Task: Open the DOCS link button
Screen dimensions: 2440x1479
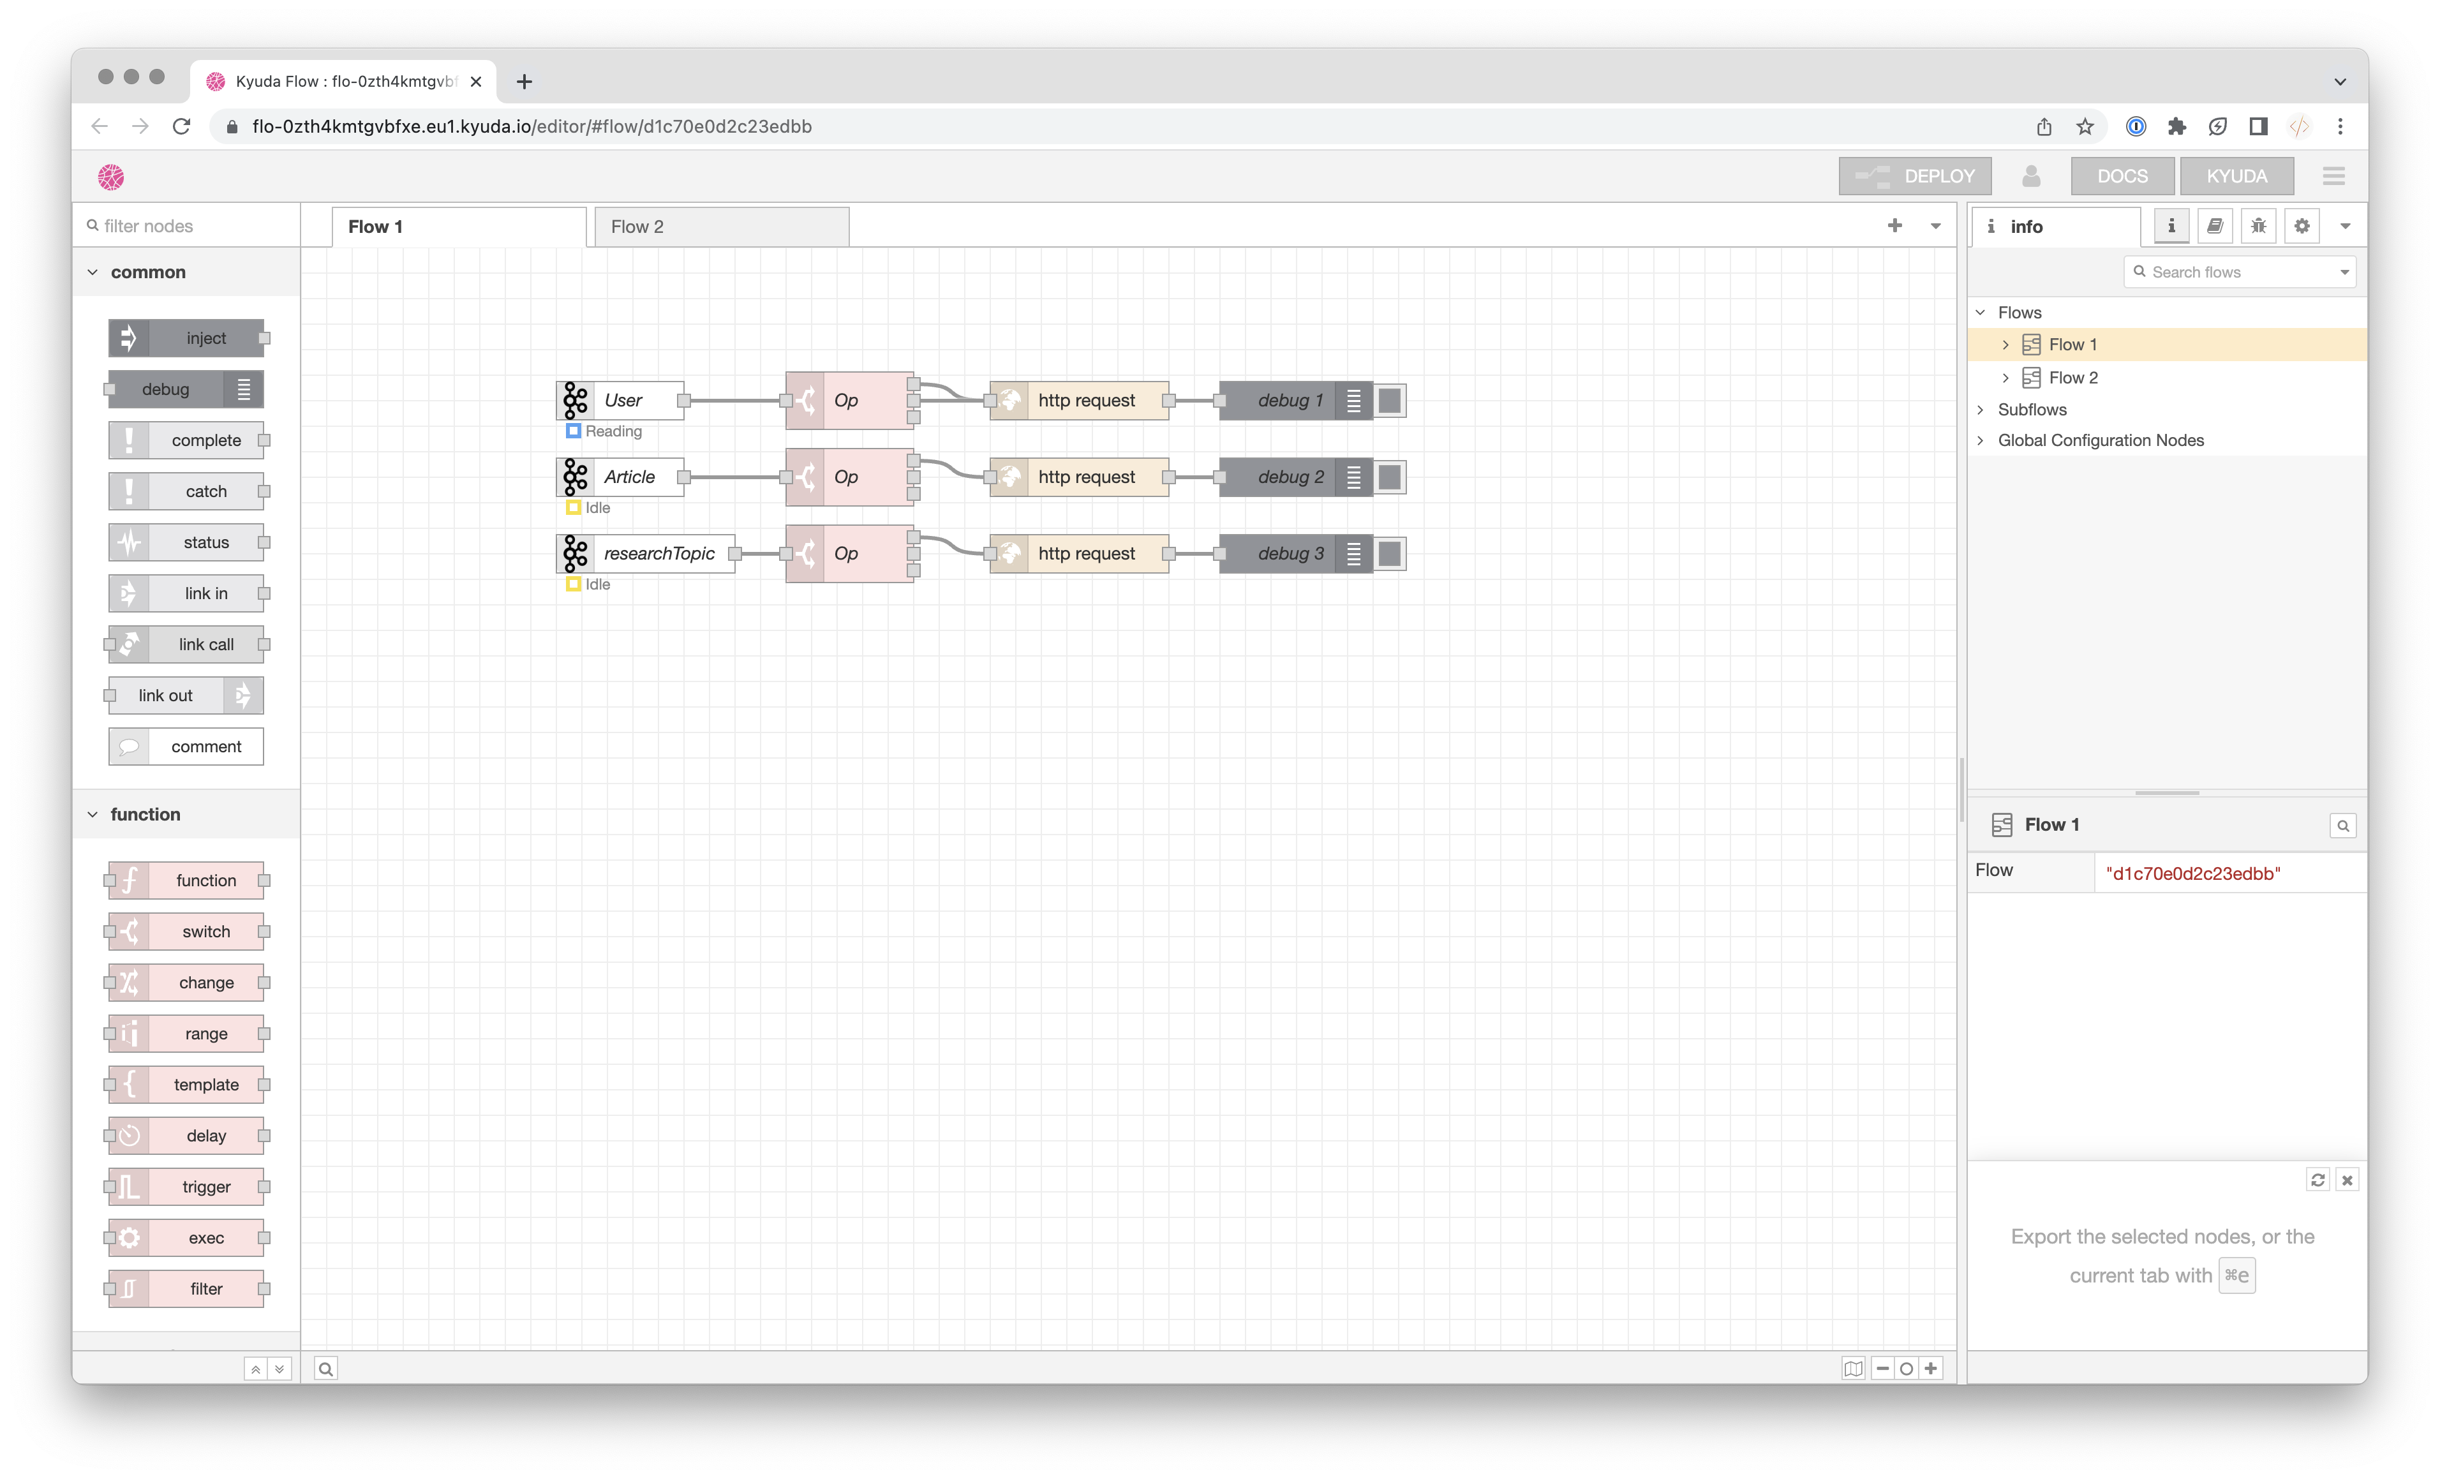Action: tap(2122, 176)
